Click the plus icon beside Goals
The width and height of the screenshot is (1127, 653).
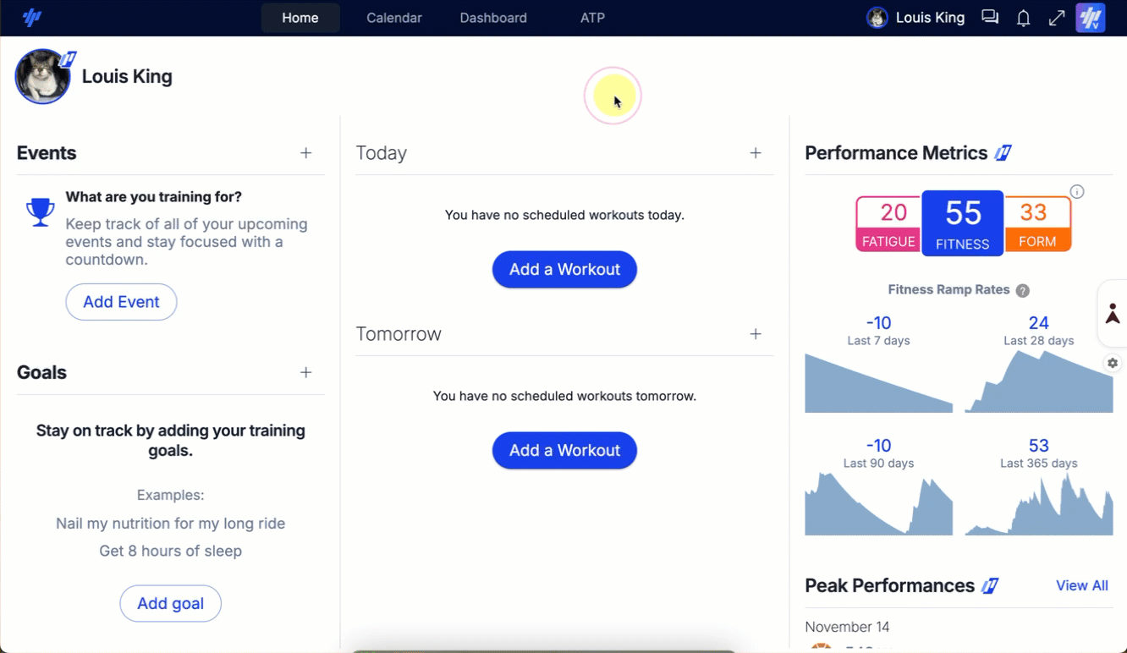tap(306, 373)
